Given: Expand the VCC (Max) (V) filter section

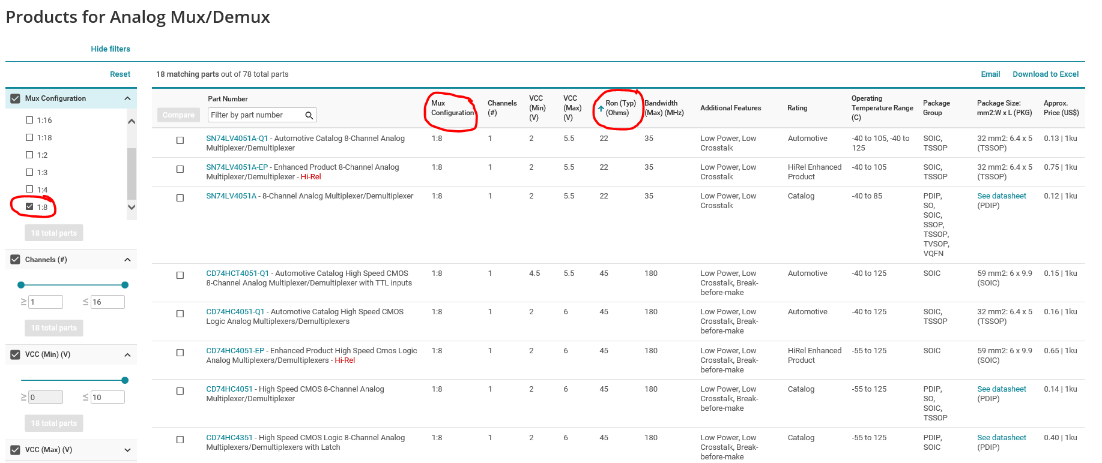Looking at the screenshot, I should click(127, 450).
